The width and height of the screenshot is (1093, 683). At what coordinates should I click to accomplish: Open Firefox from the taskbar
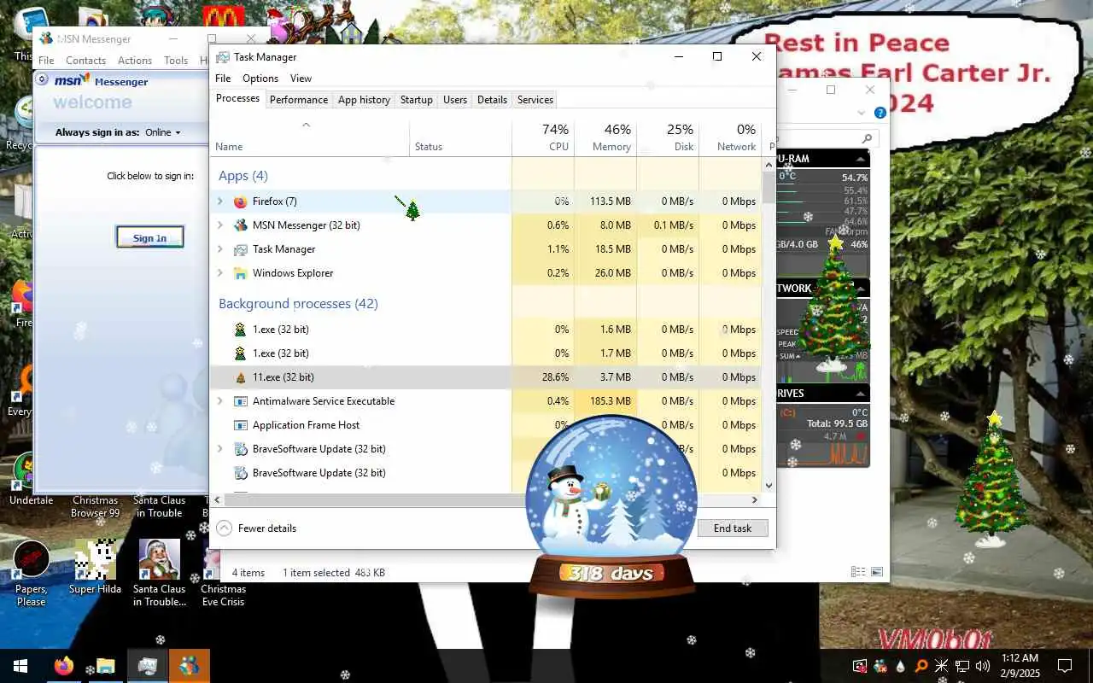pyautogui.click(x=64, y=666)
